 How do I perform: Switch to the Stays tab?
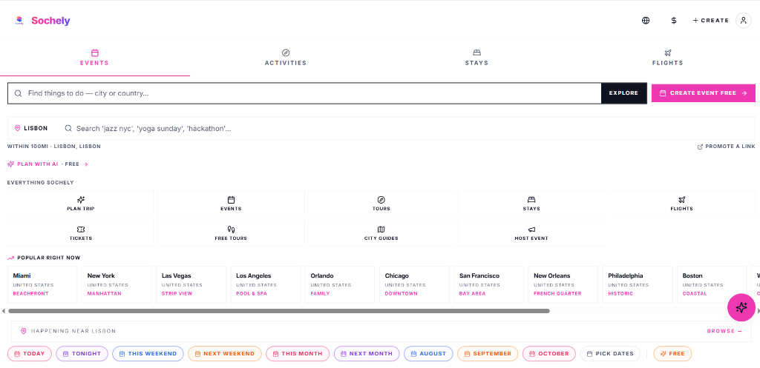pyautogui.click(x=476, y=58)
